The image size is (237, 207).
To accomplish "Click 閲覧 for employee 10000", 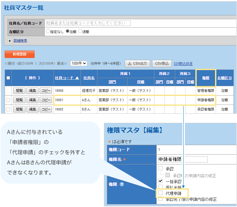I will point(19,90).
